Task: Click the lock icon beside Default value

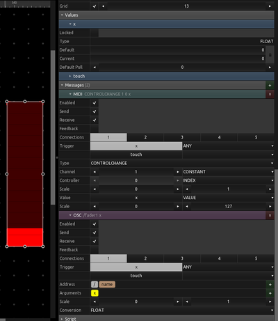Action: click(x=270, y=54)
